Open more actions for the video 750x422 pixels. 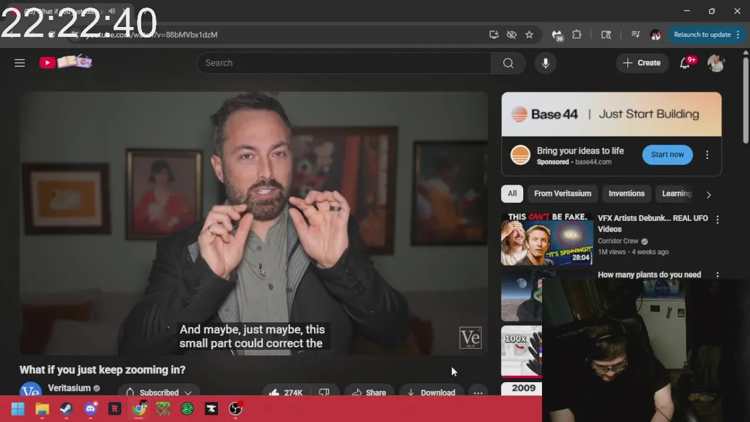tap(478, 392)
